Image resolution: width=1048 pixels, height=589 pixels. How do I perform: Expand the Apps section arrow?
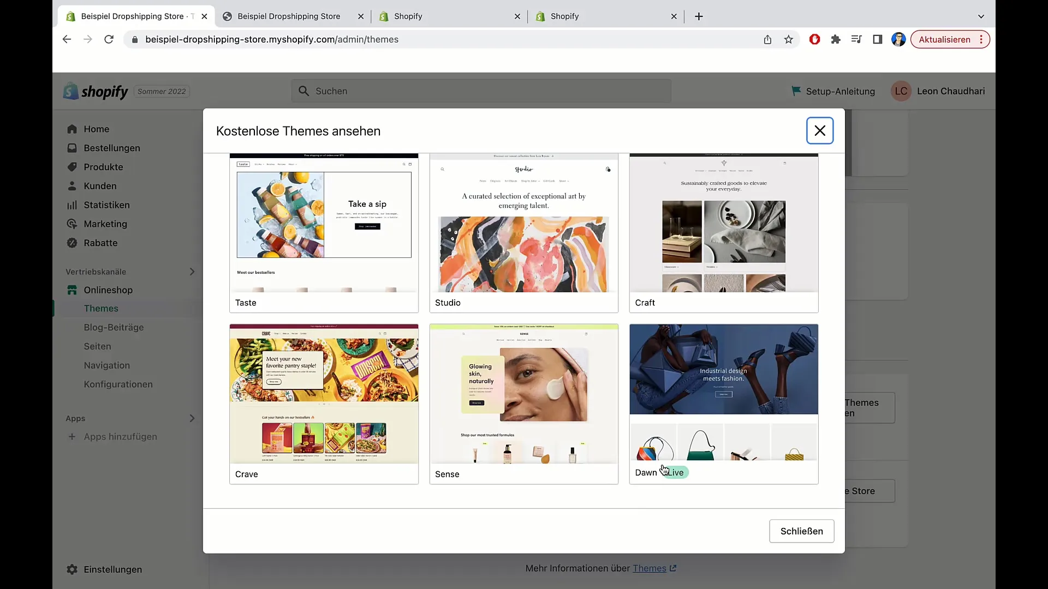coord(193,418)
